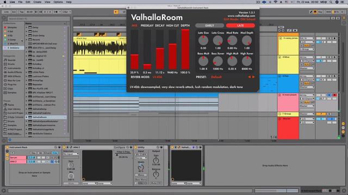348x195 pixels.
Task: Toggle the ANA 2 device activator
Action: pyautogui.click(x=64, y=147)
